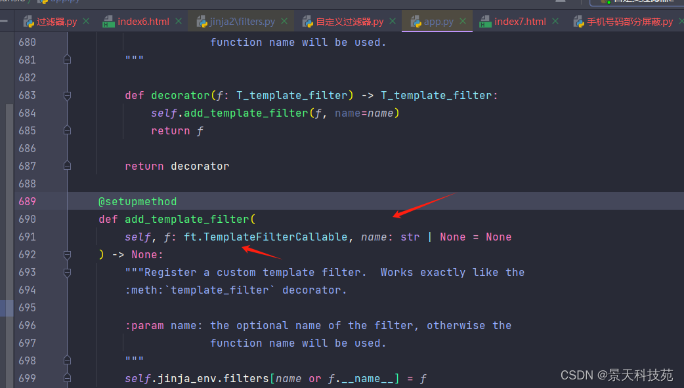
Task: Collapse the decorator function at line 683
Action: click(67, 96)
